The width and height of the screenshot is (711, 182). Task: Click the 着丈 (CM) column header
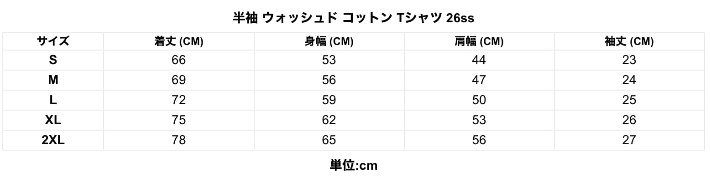[x=179, y=41]
